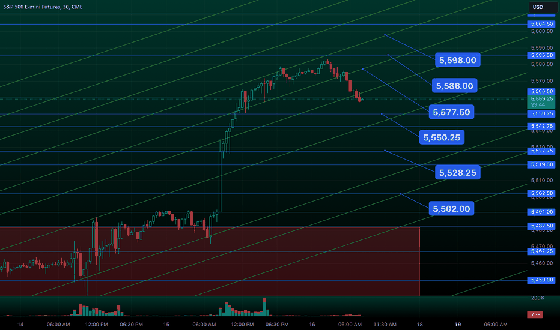Click the 5,527.75 price axis tag

541,151
